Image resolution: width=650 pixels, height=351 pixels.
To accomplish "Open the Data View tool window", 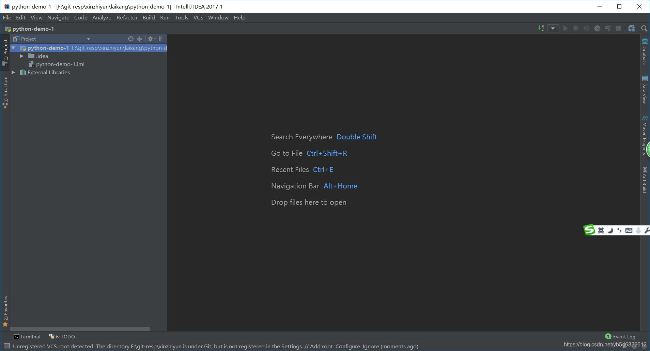I will click(645, 90).
